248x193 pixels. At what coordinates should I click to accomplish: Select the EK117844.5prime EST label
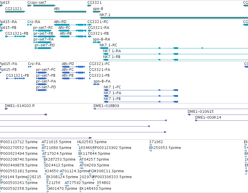click(x=94, y=154)
